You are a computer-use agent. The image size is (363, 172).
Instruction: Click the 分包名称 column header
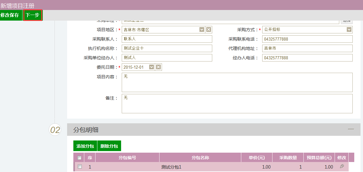(x=200, y=158)
